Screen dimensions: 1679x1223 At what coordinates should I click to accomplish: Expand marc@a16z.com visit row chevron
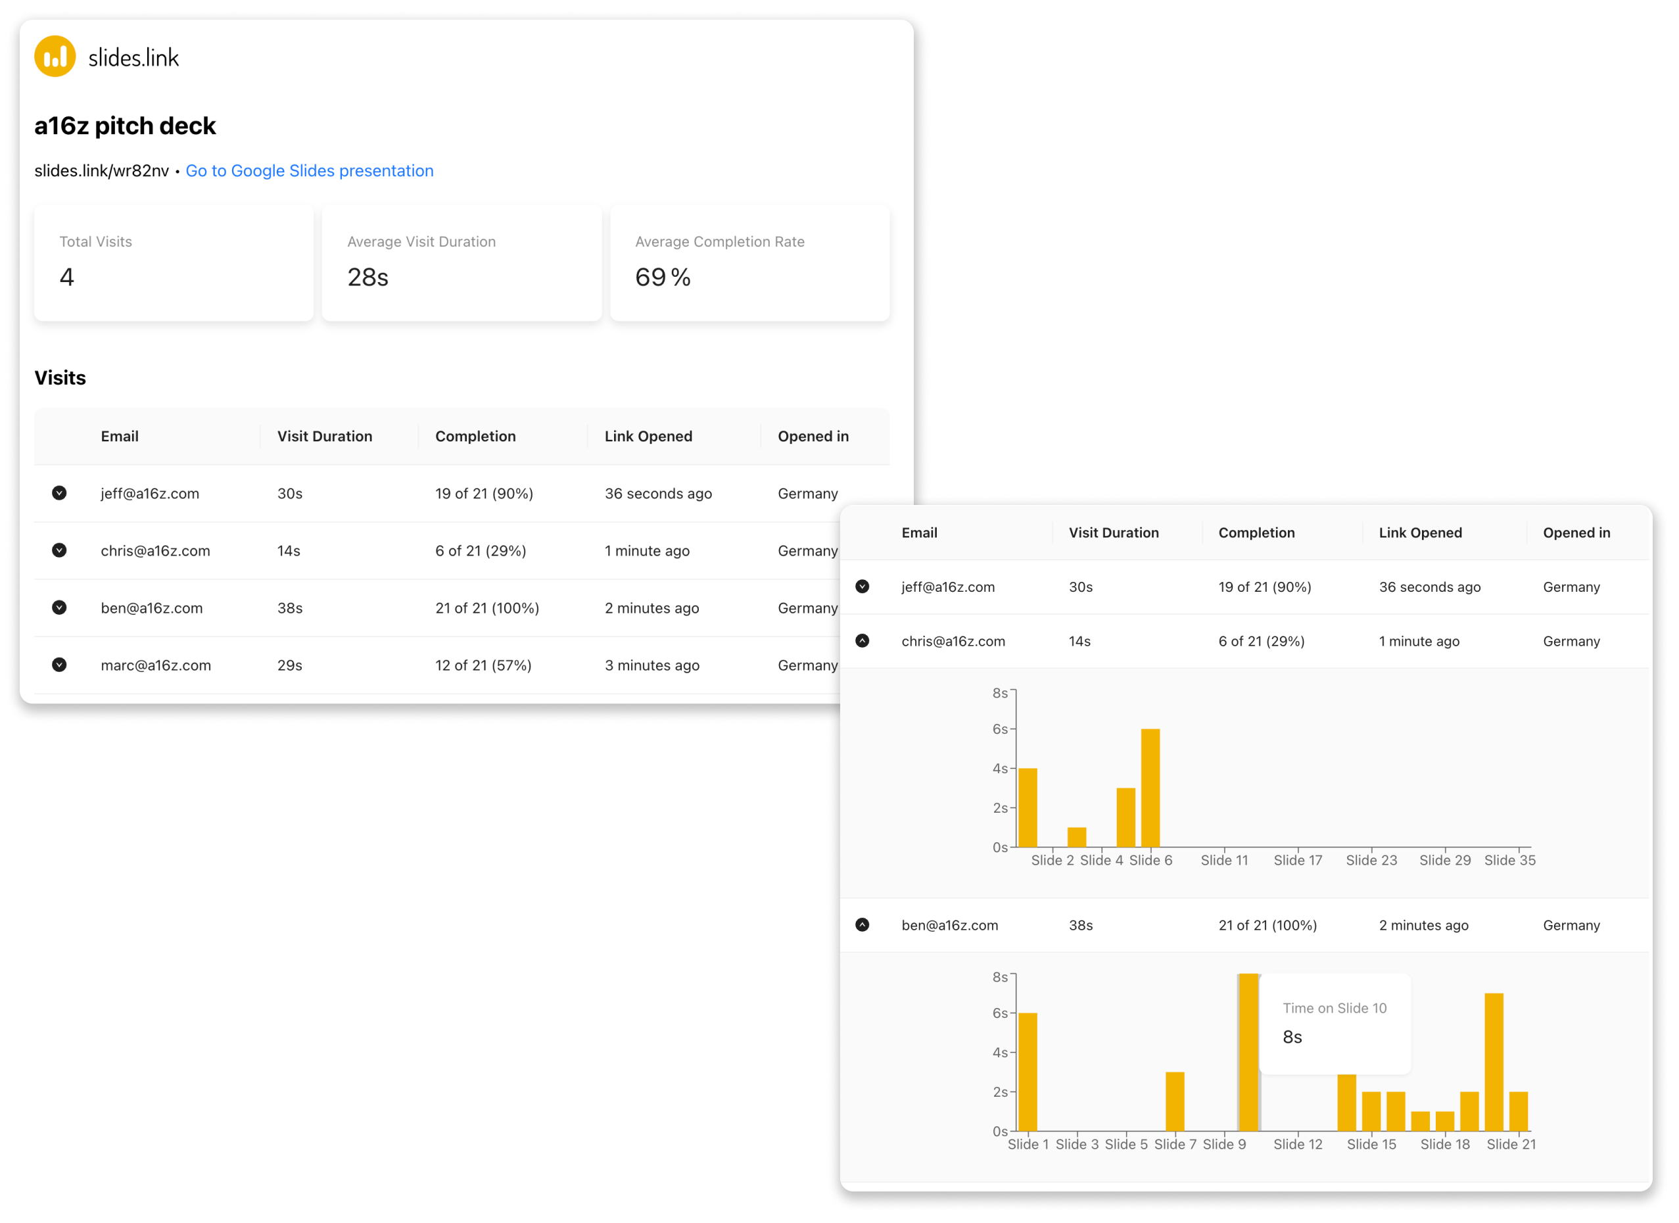point(59,664)
